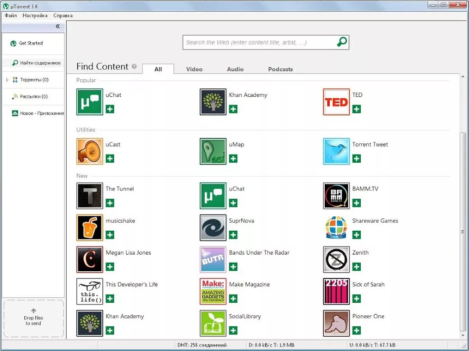The height and width of the screenshot is (351, 469).
Task: Add Make Magazine with plus button
Action: pos(233,299)
